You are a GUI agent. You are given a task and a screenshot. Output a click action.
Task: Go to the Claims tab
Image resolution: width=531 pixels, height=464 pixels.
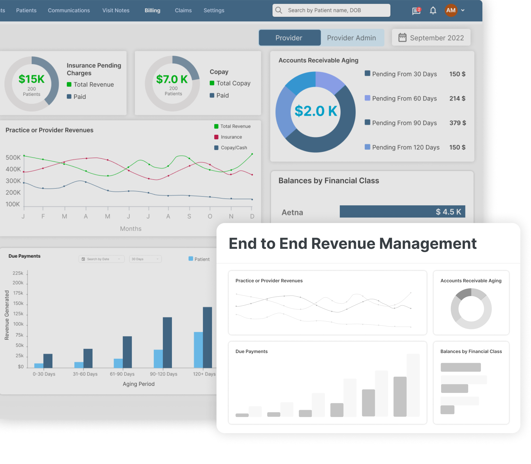pos(183,10)
